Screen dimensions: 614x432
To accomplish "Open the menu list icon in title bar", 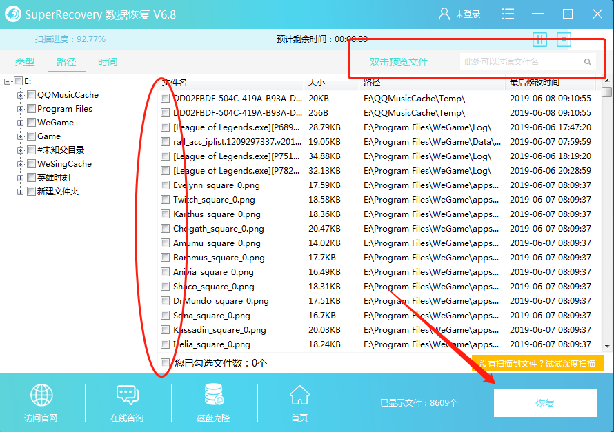I will pyautogui.click(x=508, y=14).
